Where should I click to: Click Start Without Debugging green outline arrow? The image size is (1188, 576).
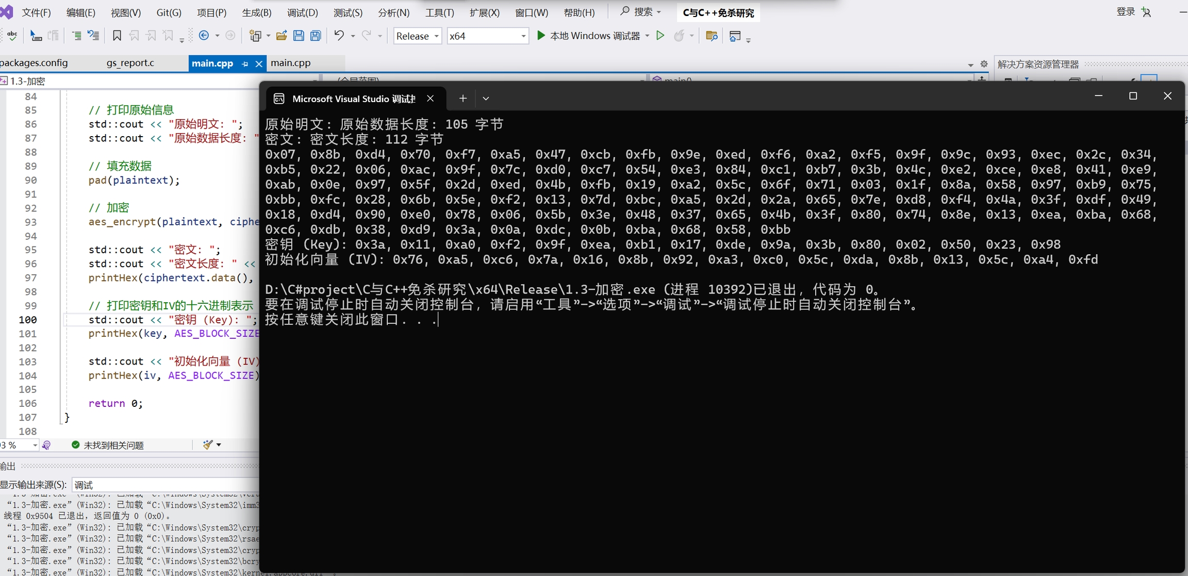[660, 36]
